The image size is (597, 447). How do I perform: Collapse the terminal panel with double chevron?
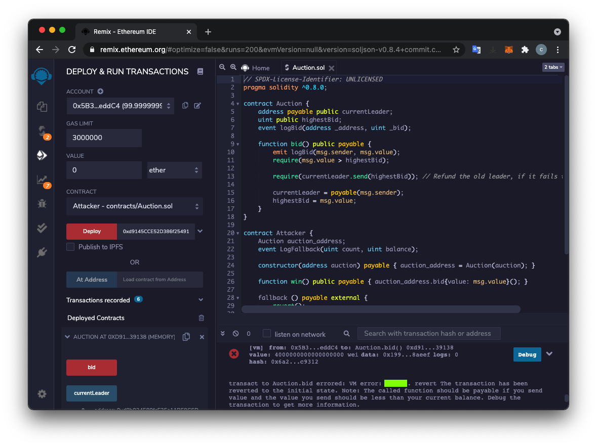[222, 334]
